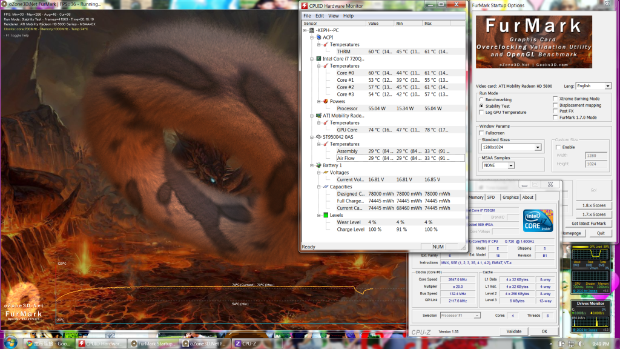This screenshot has width=620, height=349.
Task: Click the Sensor column header
Action: click(x=334, y=24)
